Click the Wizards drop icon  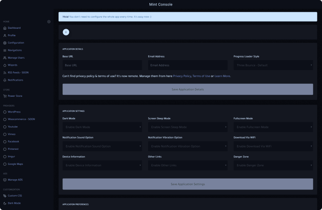click(5, 65)
